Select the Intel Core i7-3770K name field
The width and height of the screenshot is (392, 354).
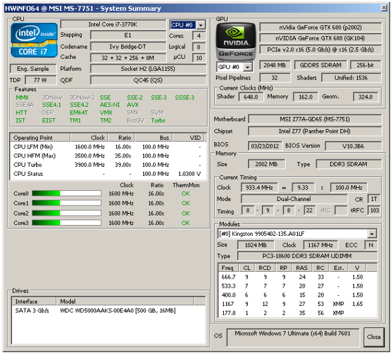coord(113,25)
